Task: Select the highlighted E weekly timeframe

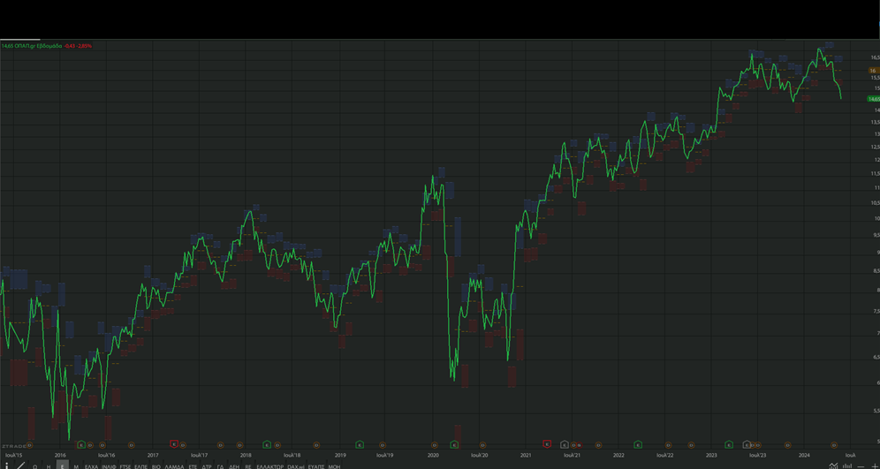Action: pyautogui.click(x=63, y=465)
